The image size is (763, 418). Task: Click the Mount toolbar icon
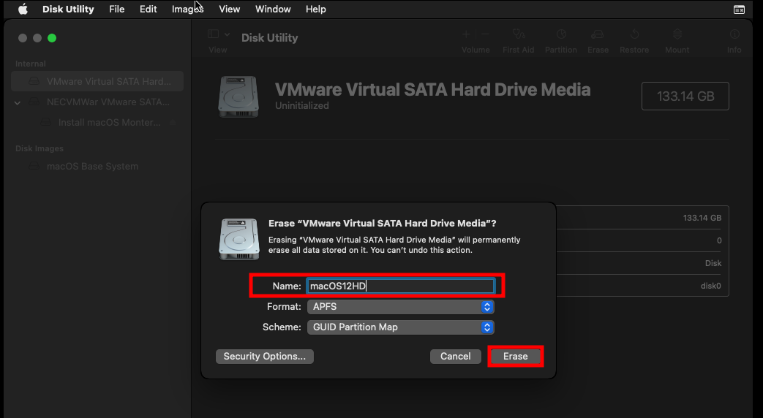tap(677, 34)
